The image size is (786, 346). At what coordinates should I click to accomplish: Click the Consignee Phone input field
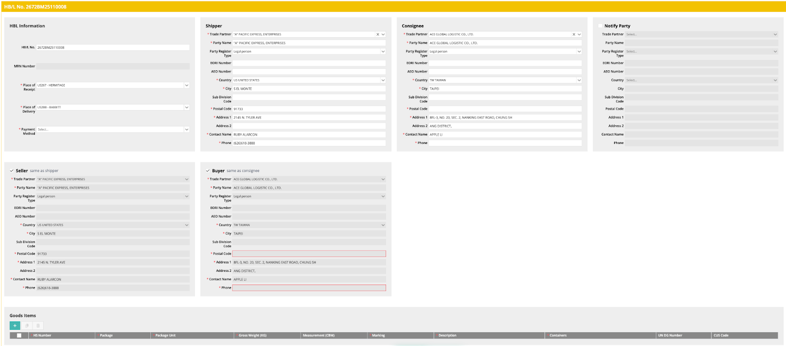(505, 143)
